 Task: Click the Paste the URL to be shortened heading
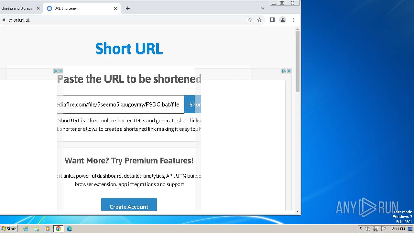[129, 79]
